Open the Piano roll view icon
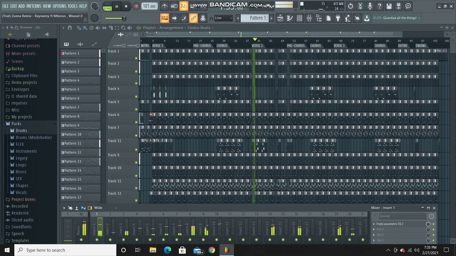 click(x=290, y=18)
